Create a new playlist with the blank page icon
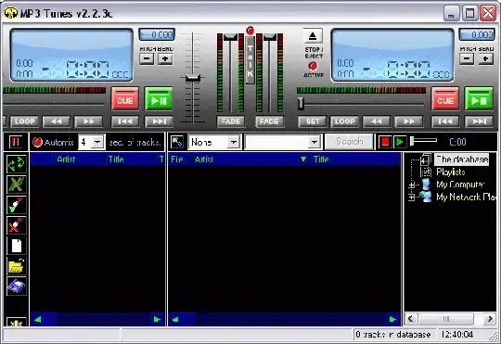This screenshot has height=344, width=501. coord(17,246)
